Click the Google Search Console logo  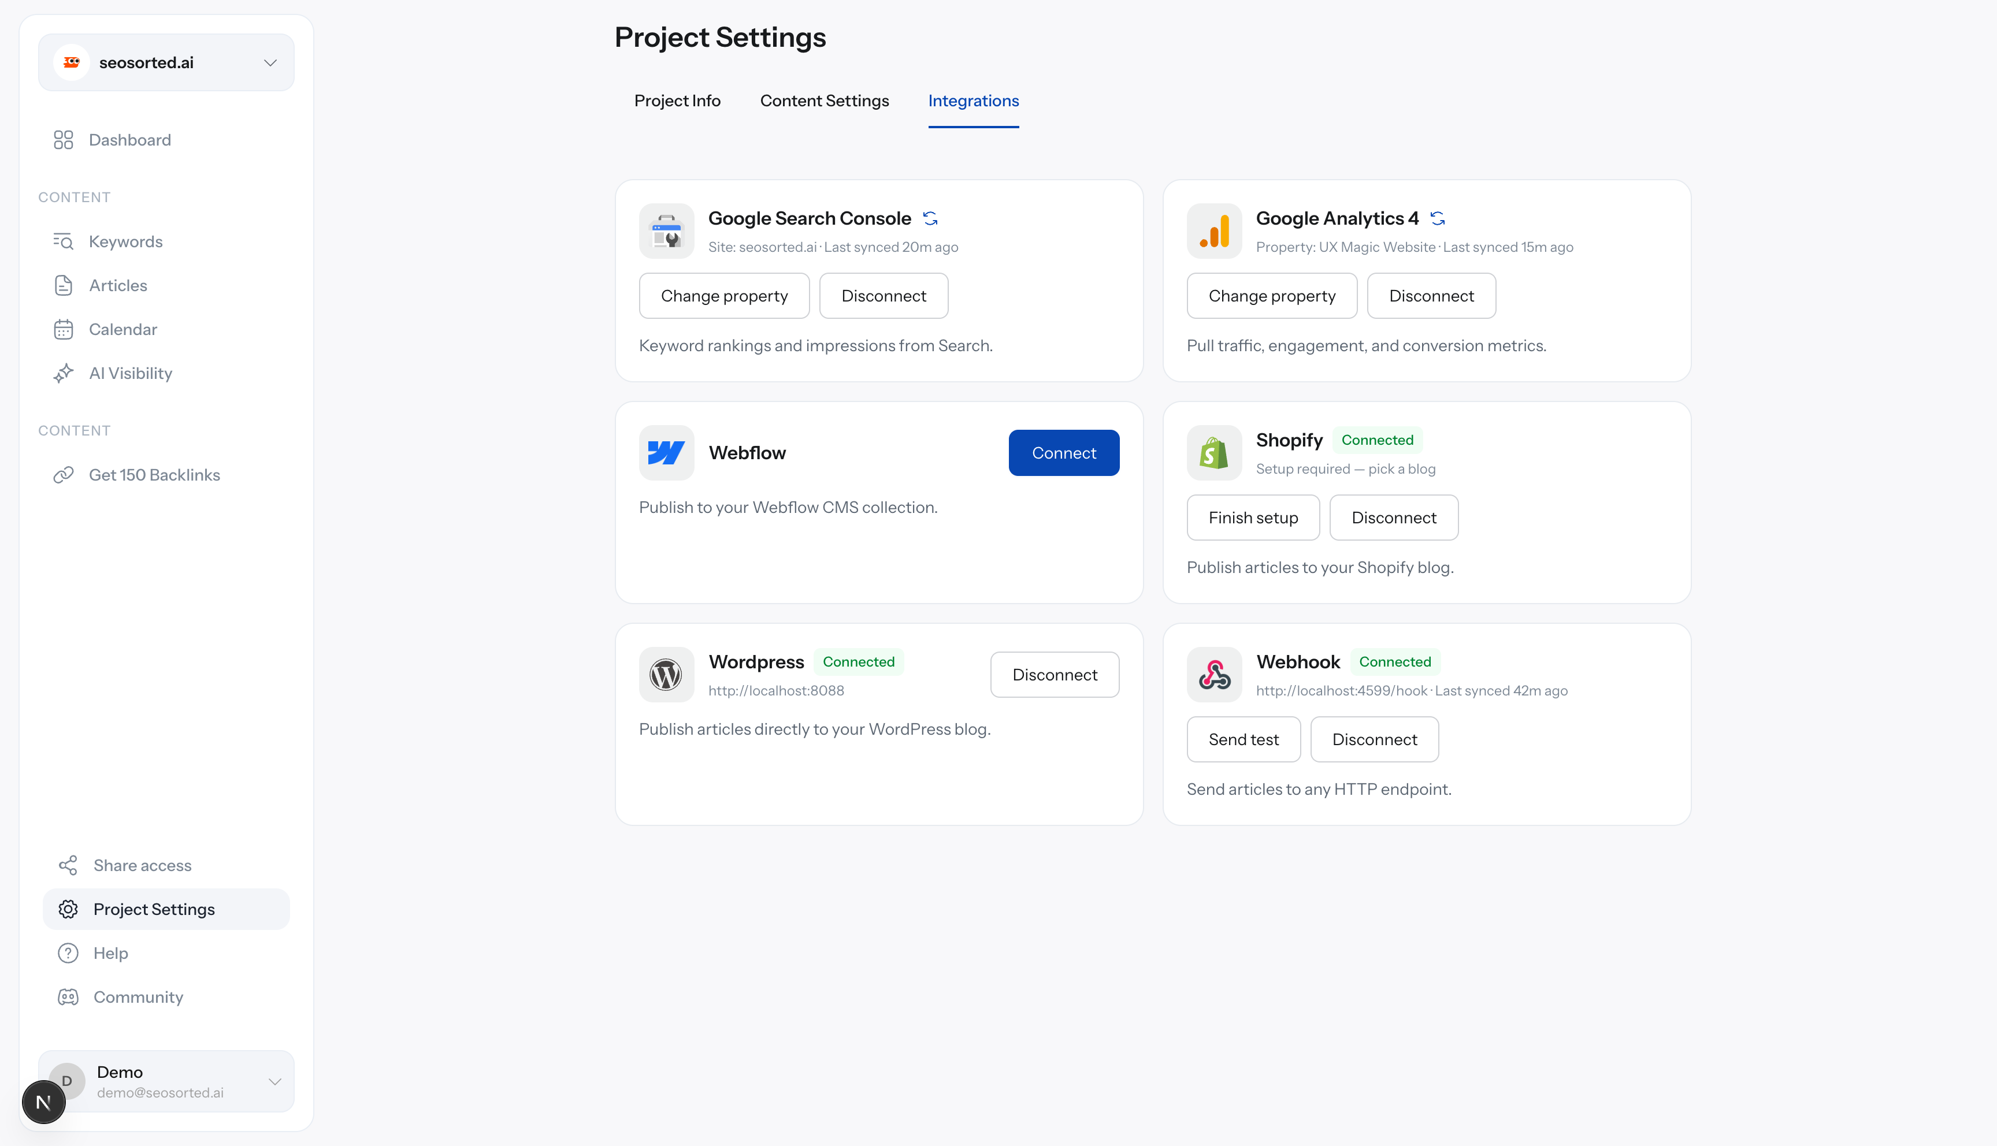coord(666,232)
